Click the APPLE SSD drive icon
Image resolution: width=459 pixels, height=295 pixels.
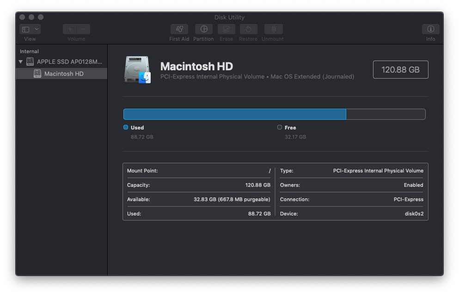coord(30,61)
